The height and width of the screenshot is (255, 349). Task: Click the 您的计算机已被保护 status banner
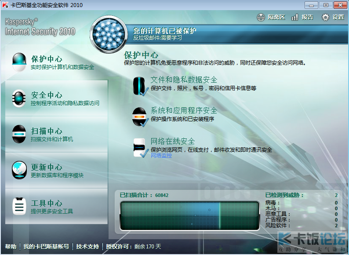[x=165, y=30]
